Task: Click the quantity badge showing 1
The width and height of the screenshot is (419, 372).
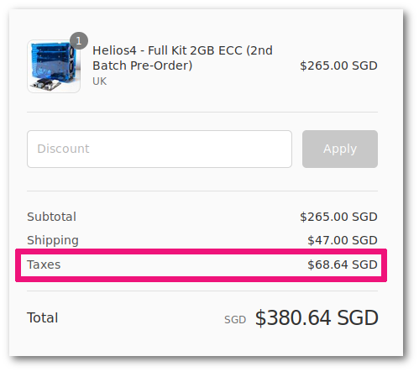Action: [79, 41]
